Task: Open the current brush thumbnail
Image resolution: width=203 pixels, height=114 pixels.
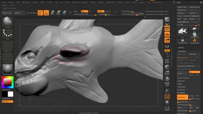Action: coord(8,22)
